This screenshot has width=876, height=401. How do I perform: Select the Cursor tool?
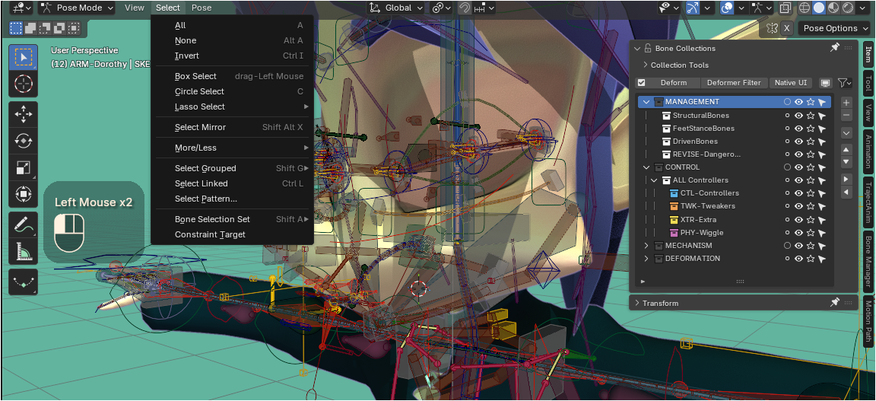23,84
